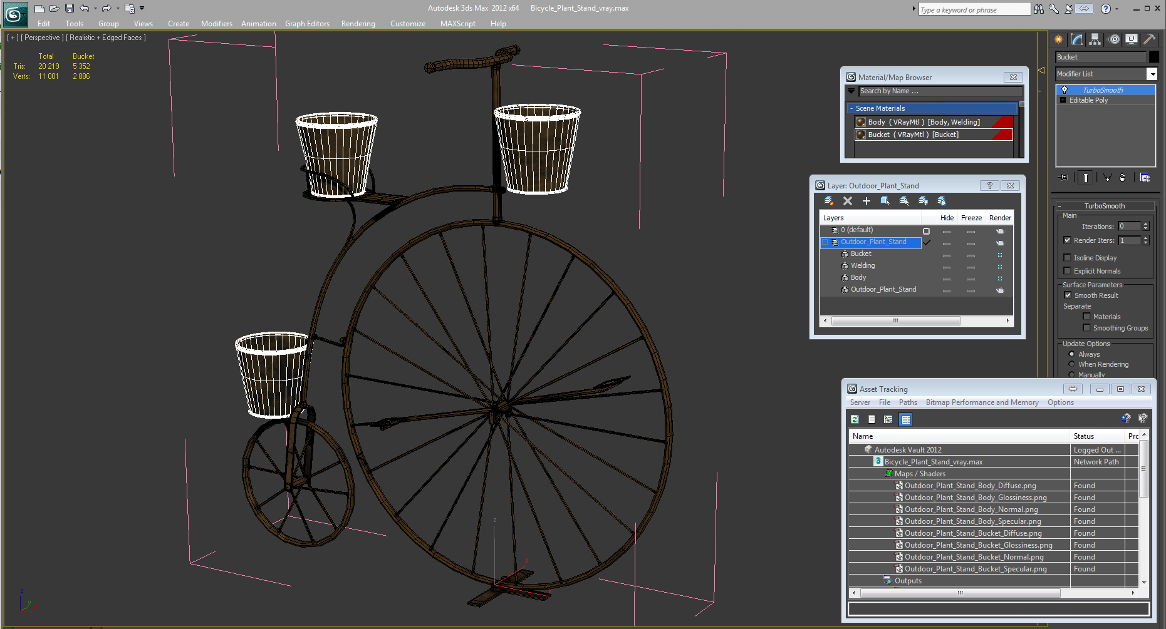Enable Isoline Display checkbox
Image resolution: width=1166 pixels, height=629 pixels.
1068,258
